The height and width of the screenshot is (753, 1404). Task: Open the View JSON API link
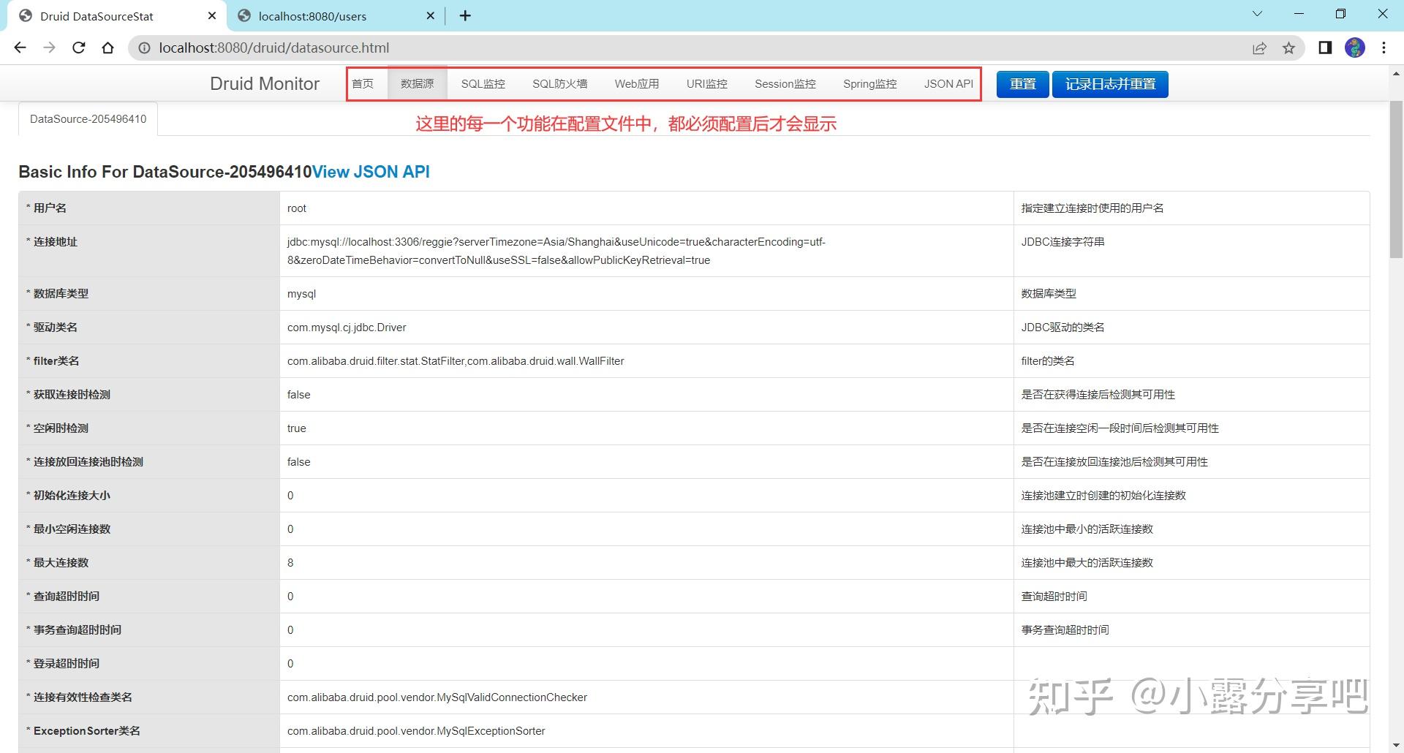tap(370, 172)
